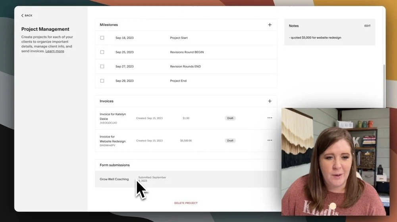This screenshot has height=222, width=397.
Task: Open Invoice for Website Redesign
Action: 112,139
